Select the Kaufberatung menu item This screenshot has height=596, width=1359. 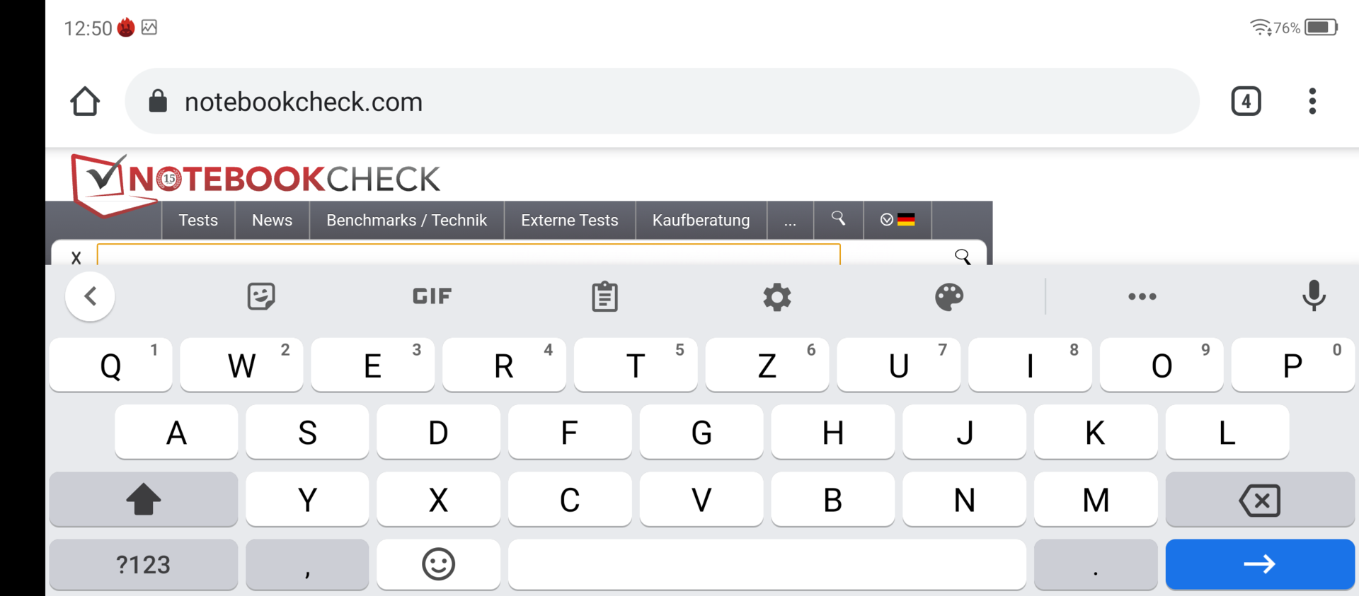coord(701,220)
